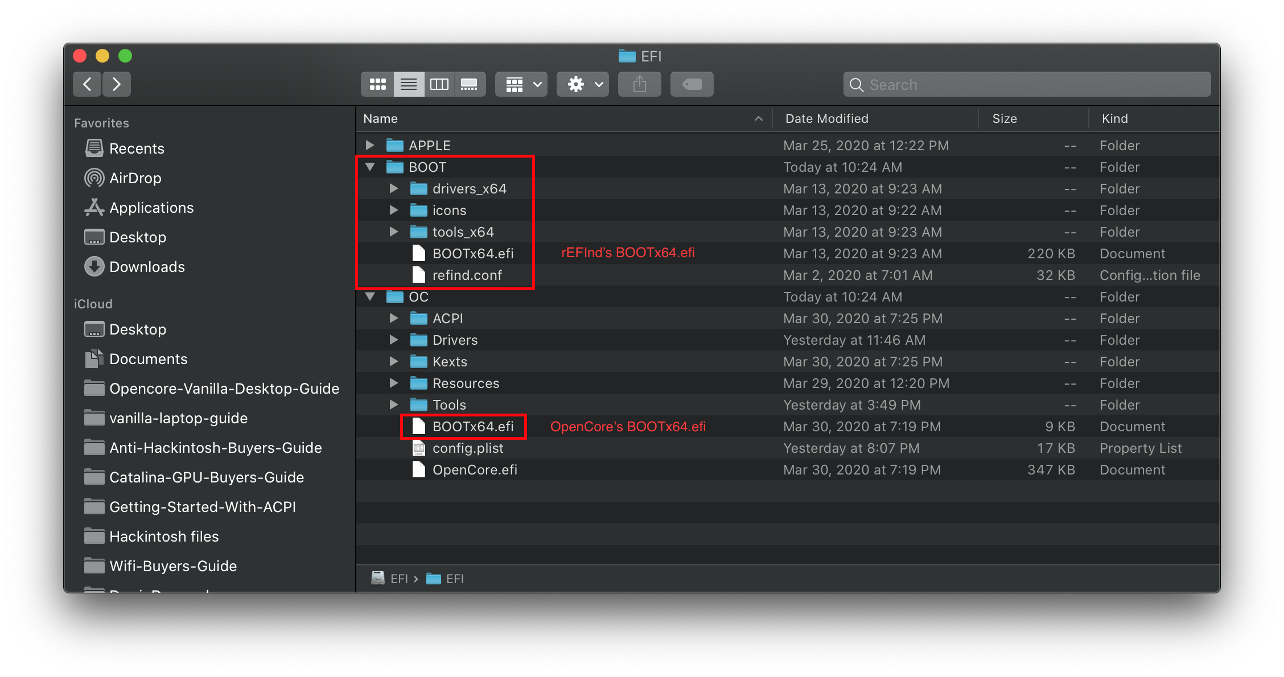
Task: Expand the APPLE folder disclosure triangle
Action: [x=370, y=145]
